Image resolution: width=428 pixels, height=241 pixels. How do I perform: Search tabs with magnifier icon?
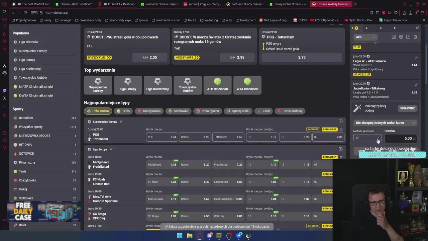(x=404, y=4)
